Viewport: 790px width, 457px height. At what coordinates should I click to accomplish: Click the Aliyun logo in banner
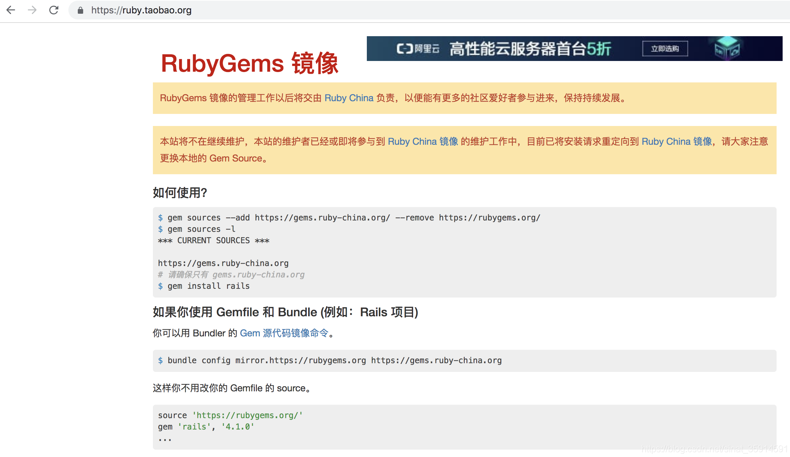coord(418,49)
